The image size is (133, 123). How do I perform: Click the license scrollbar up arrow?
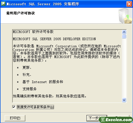tap(124, 32)
